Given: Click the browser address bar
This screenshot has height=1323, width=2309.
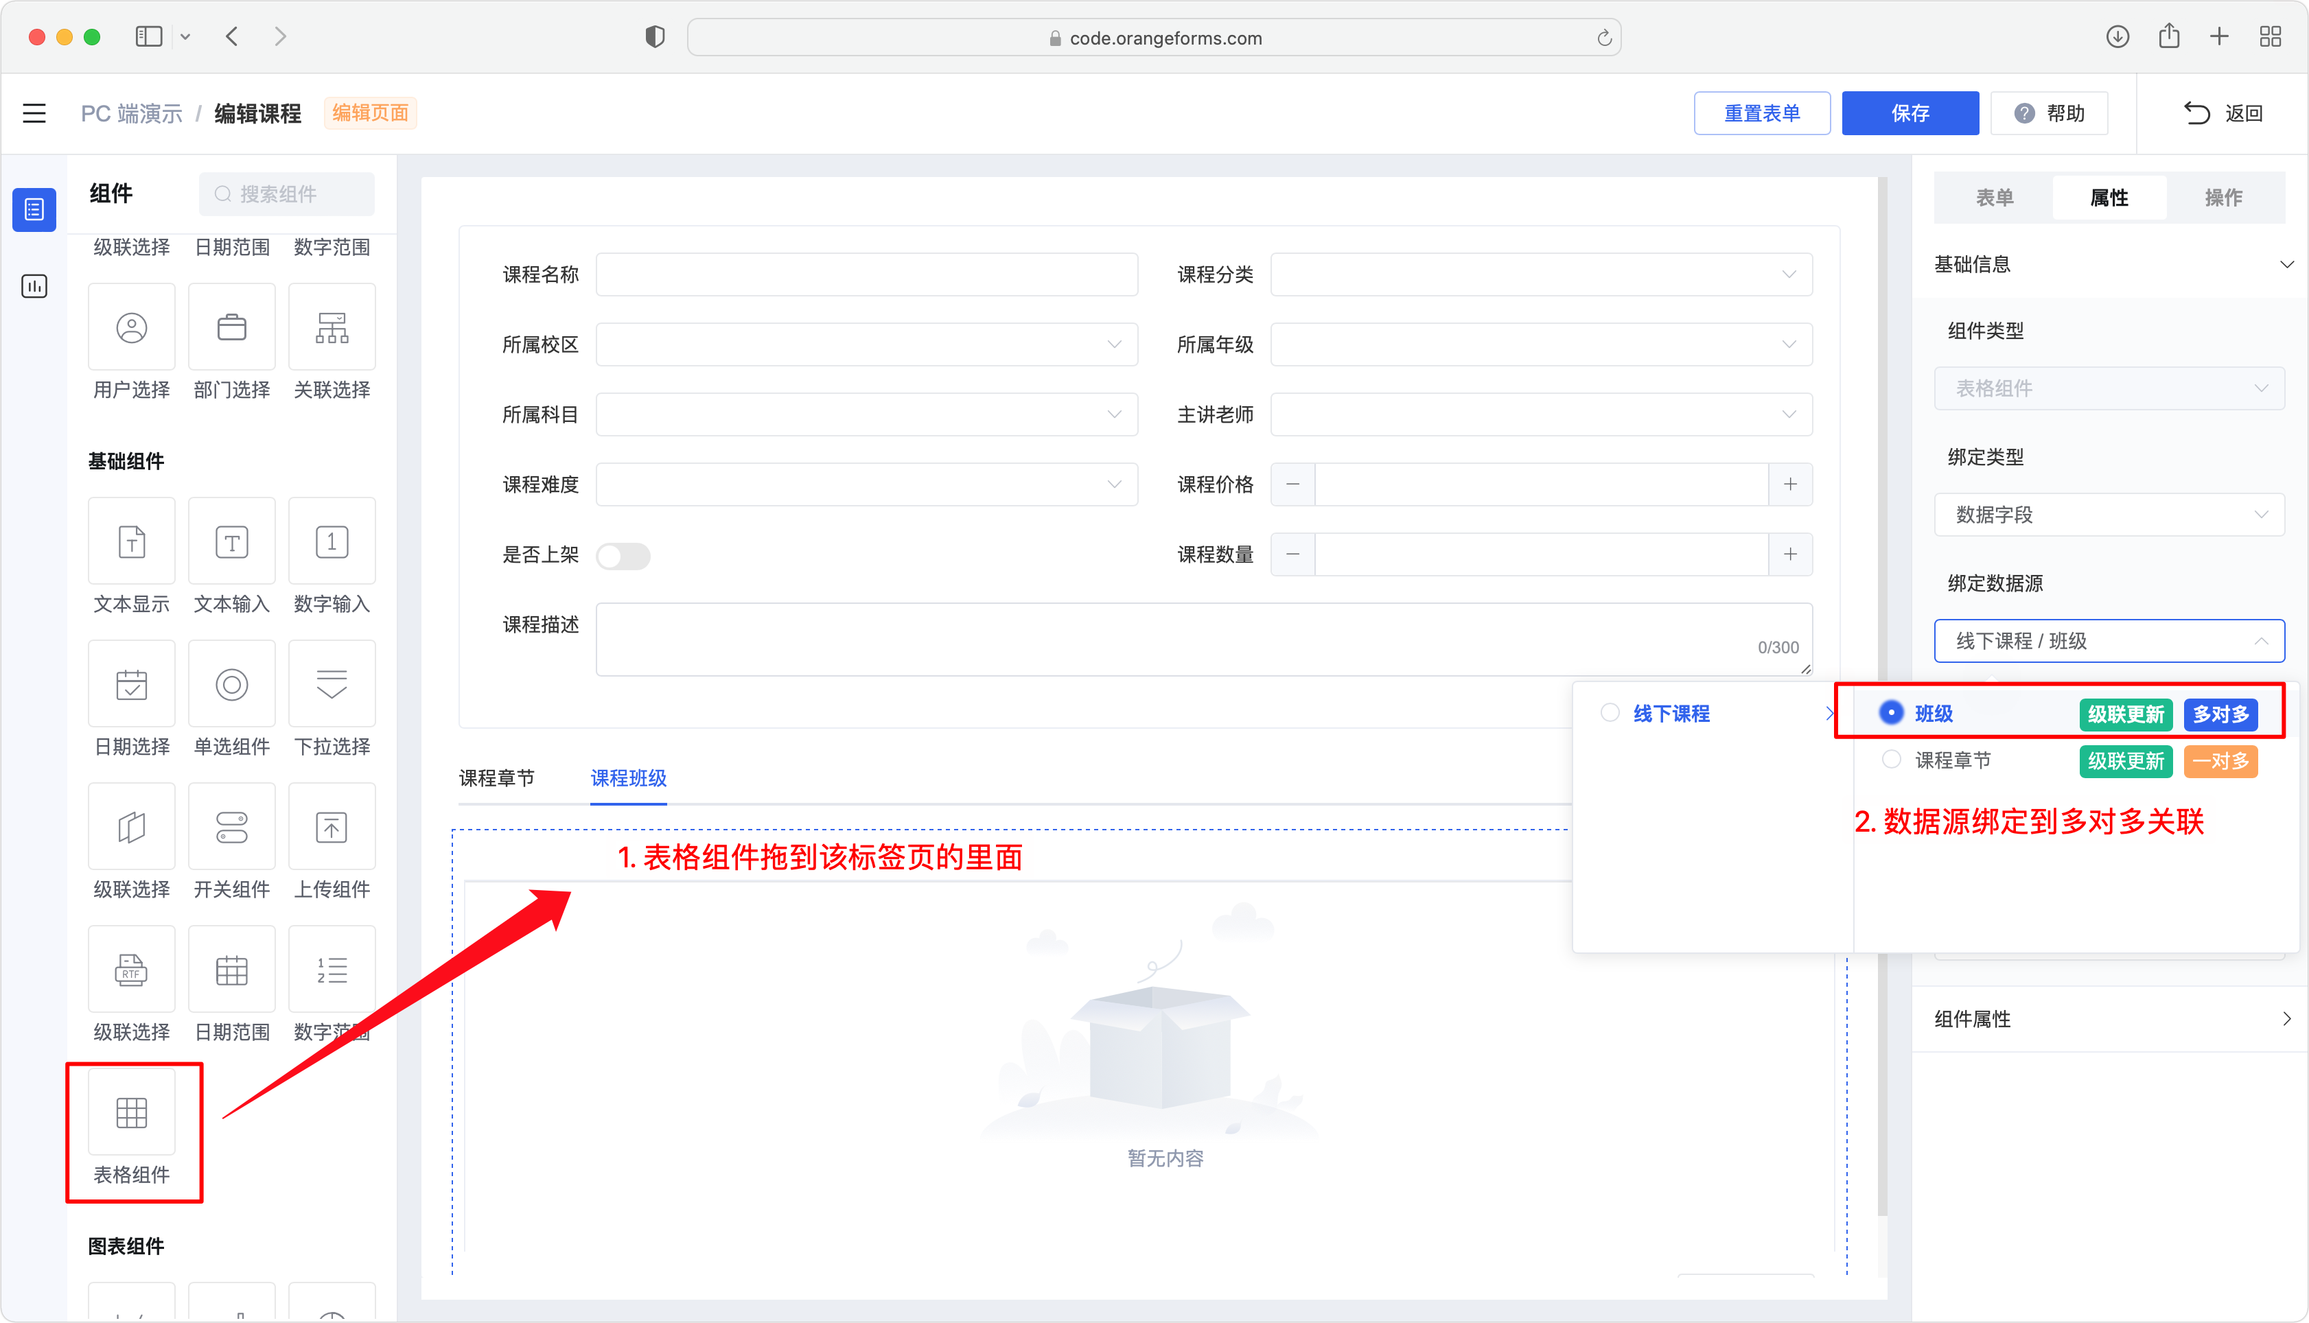Looking at the screenshot, I should [1154, 37].
